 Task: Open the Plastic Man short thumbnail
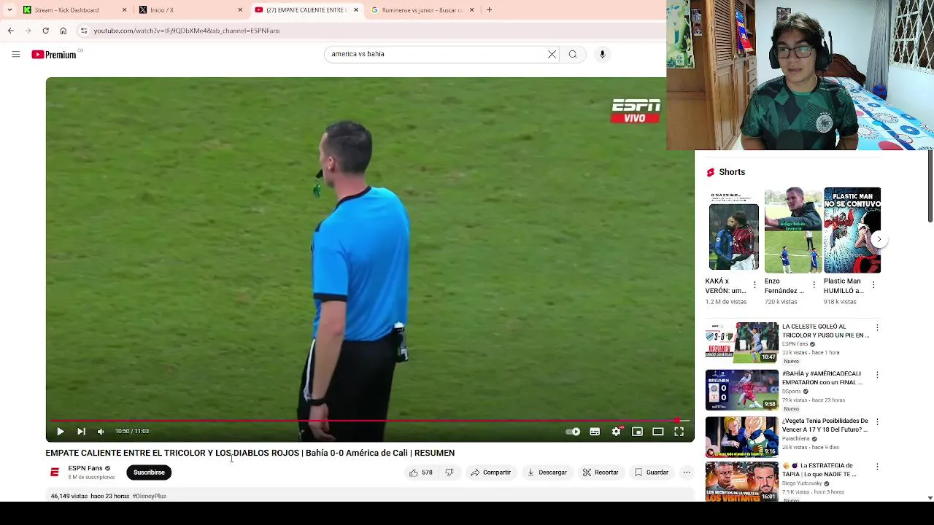pos(852,230)
